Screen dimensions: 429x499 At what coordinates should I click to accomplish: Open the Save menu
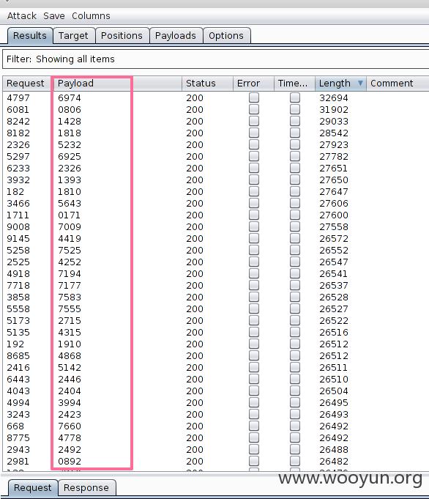click(x=54, y=16)
